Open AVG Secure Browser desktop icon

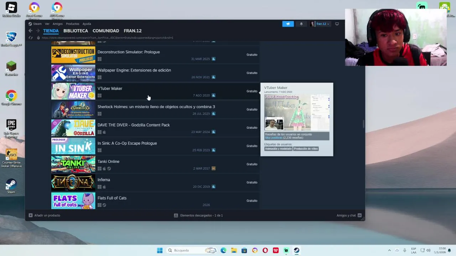pyautogui.click(x=57, y=11)
